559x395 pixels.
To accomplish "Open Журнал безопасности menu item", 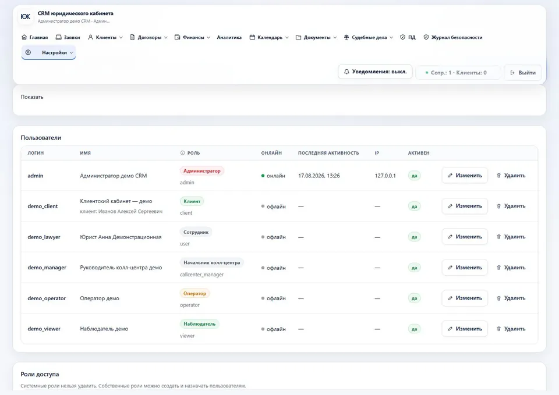I will tap(453, 37).
